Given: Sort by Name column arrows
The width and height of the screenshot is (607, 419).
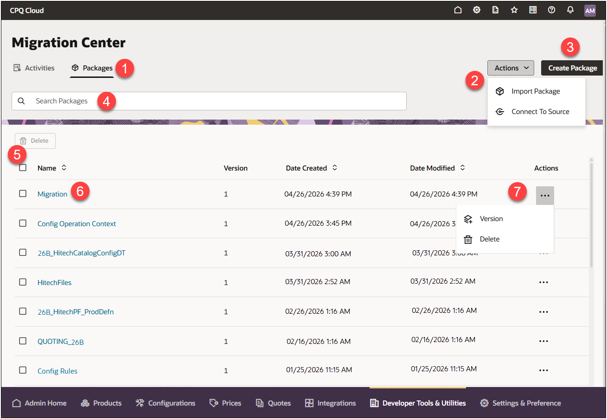Looking at the screenshot, I should point(64,168).
